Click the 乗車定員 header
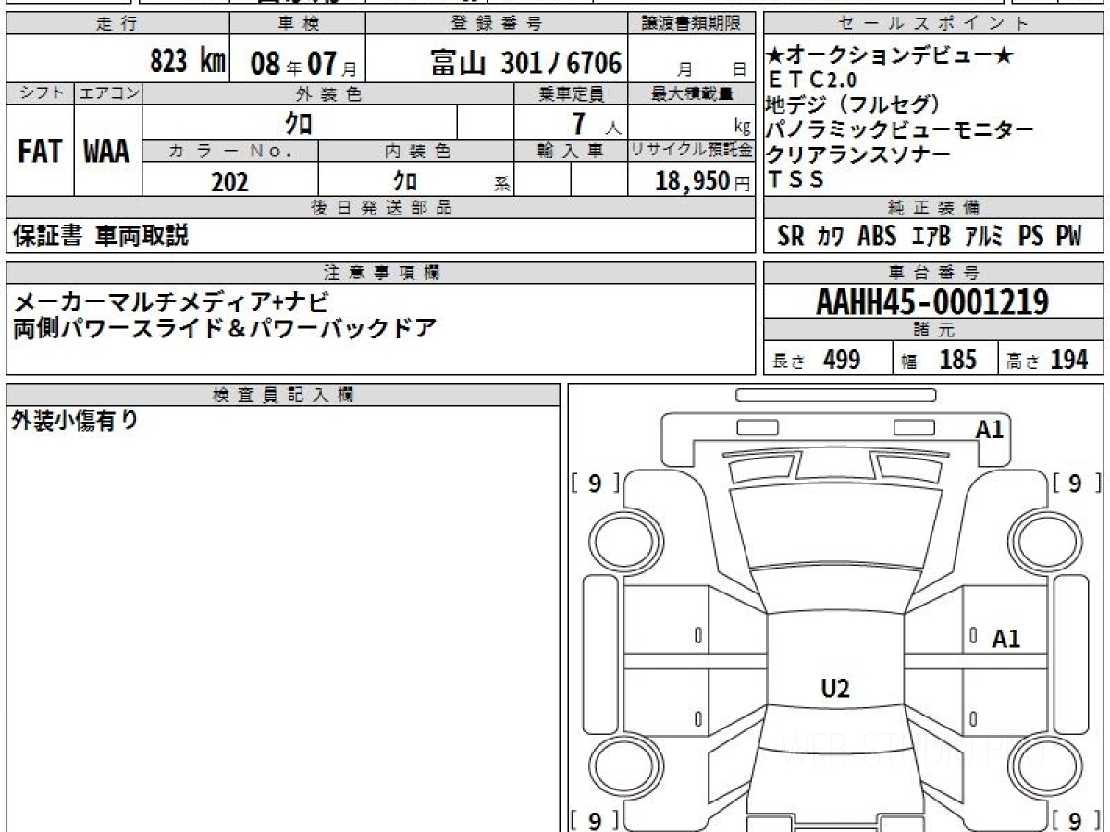 571,93
